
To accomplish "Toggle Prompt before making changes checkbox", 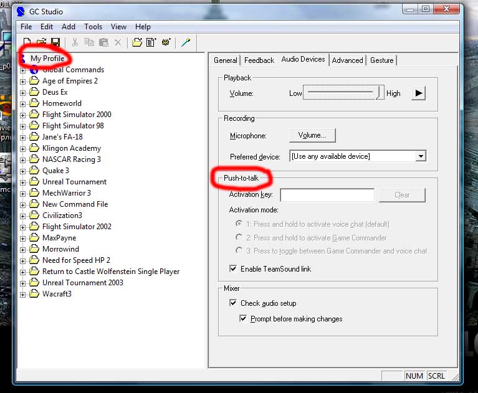I will (243, 318).
